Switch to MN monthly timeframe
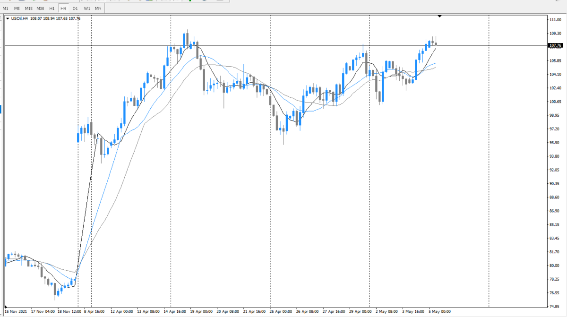The image size is (567, 317). [98, 9]
